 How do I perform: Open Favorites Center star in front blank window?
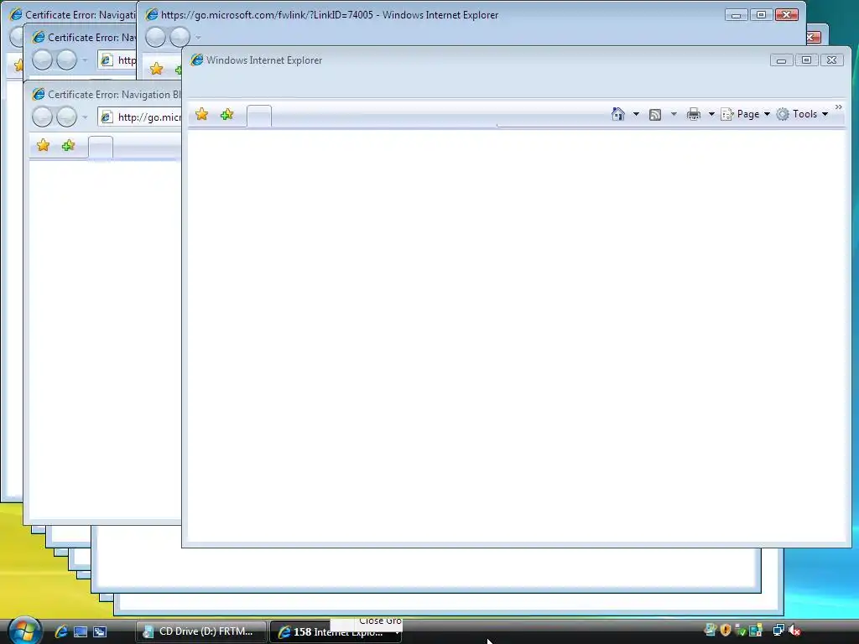(201, 114)
